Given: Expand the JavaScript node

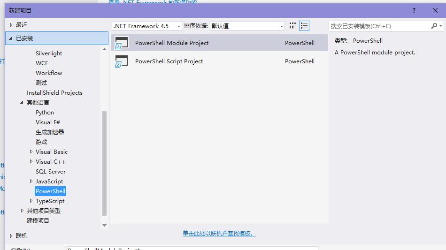Looking at the screenshot, I should [31, 181].
